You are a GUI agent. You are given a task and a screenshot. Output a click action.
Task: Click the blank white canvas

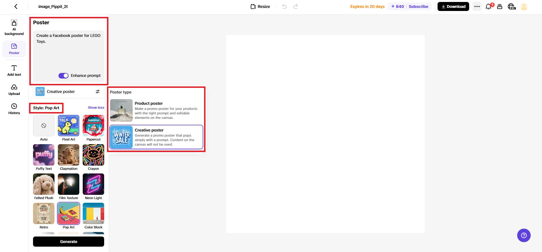(x=325, y=134)
